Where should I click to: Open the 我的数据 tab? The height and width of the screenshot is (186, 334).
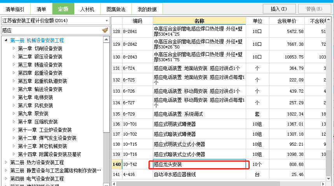(147, 9)
